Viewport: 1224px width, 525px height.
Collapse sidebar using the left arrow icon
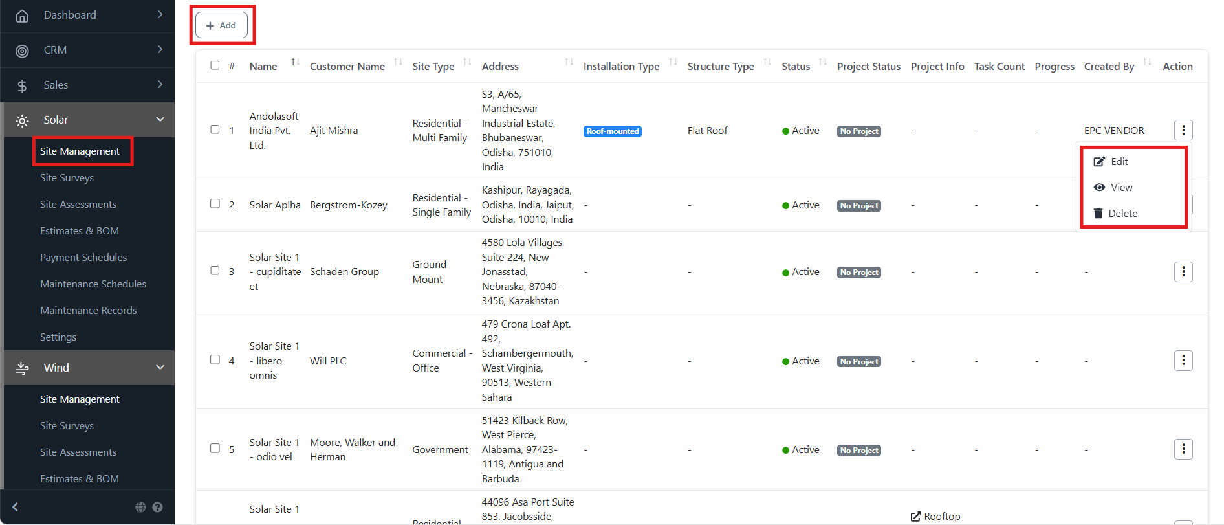16,508
